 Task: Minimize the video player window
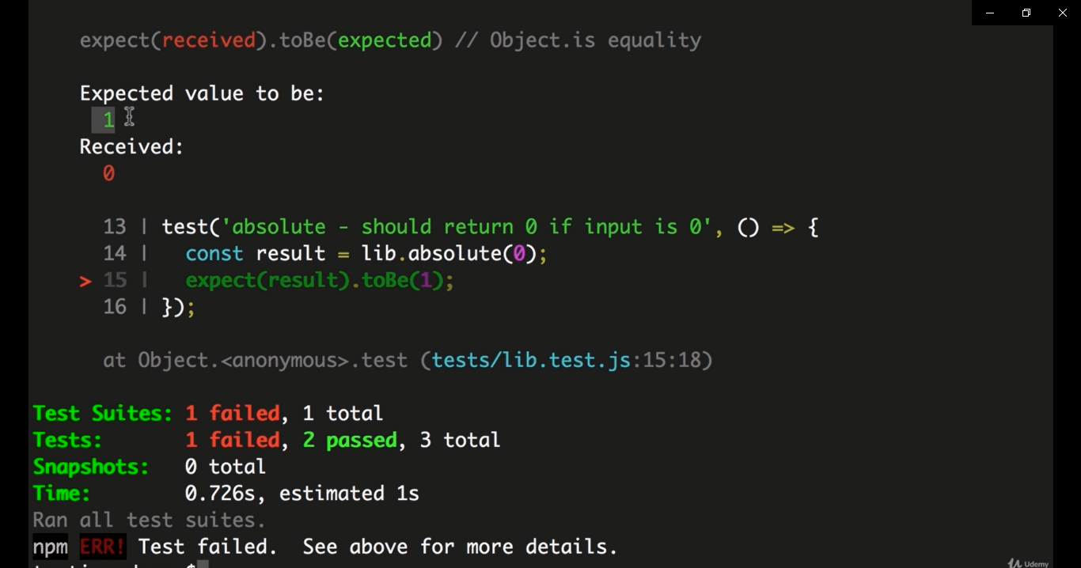(x=990, y=13)
